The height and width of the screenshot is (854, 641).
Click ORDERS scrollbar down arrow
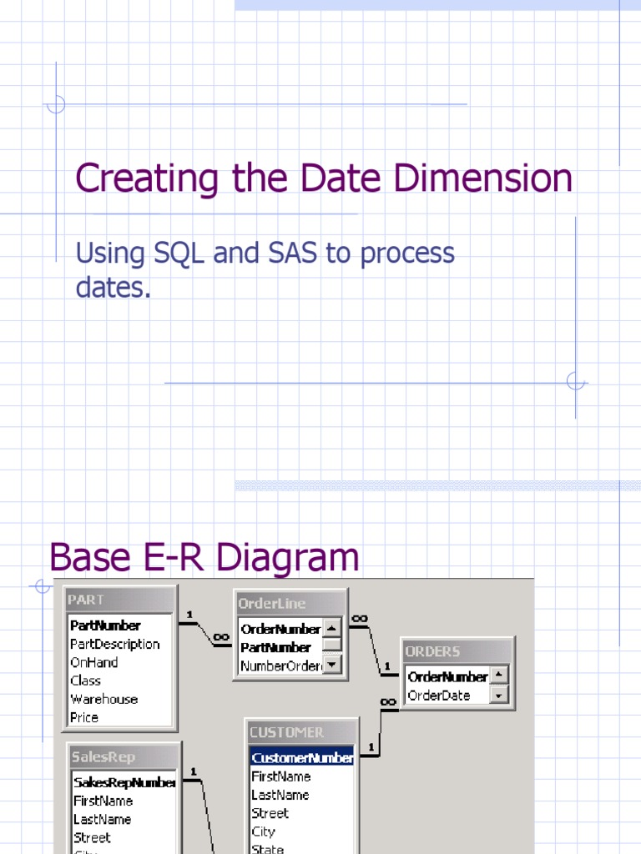[x=499, y=695]
